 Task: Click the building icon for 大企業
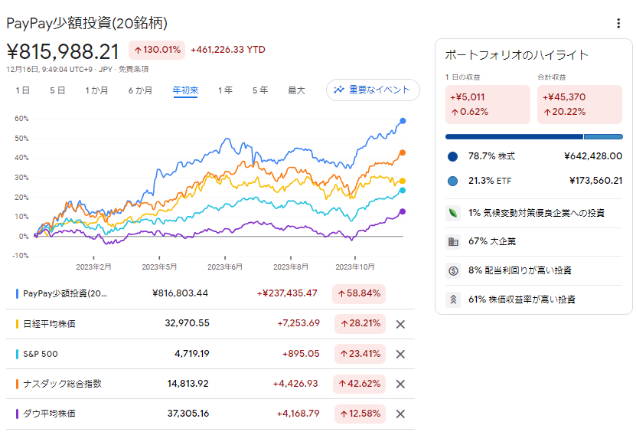coord(452,242)
